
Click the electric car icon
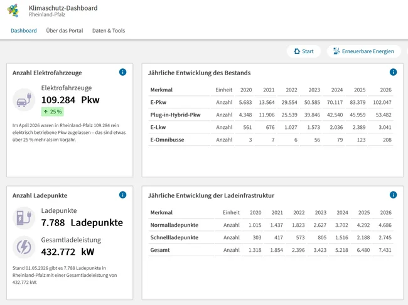[x=24, y=100]
